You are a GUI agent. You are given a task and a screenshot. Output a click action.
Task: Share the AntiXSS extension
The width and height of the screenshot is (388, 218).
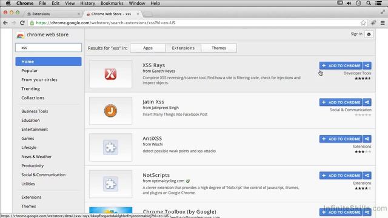pyautogui.click(x=367, y=139)
